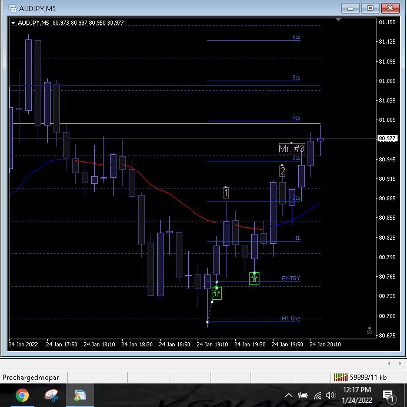Click the current price tag 80.977

pyautogui.click(x=387, y=138)
